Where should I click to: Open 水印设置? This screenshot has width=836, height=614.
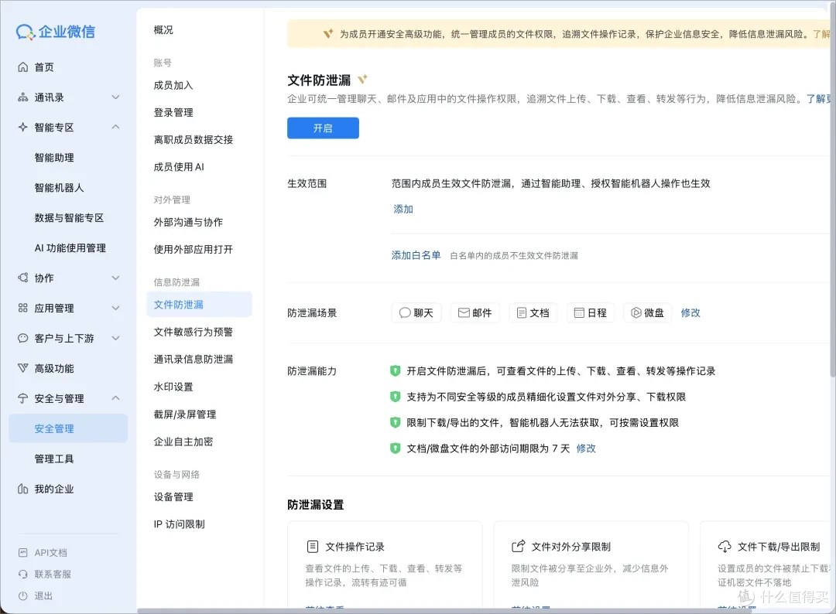pyautogui.click(x=173, y=387)
